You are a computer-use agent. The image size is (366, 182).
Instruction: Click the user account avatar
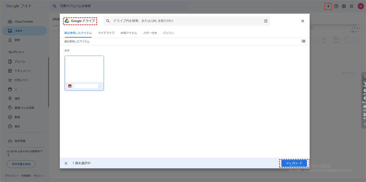(x=361, y=6)
